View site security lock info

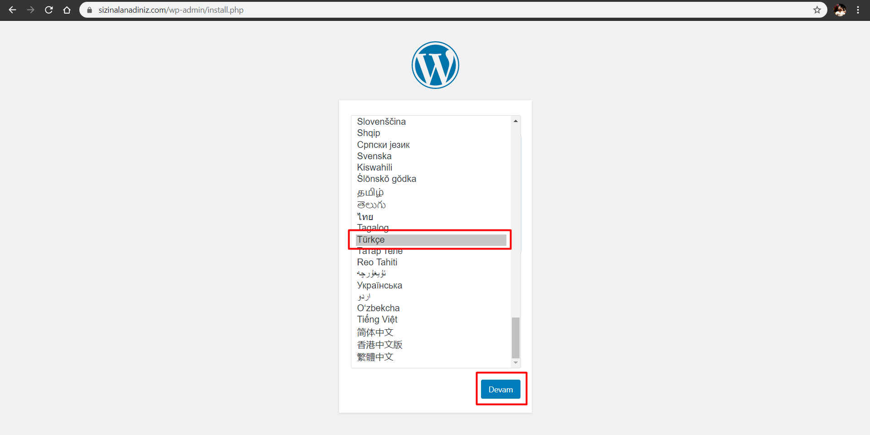pyautogui.click(x=90, y=10)
